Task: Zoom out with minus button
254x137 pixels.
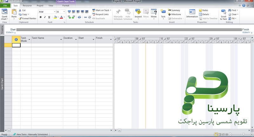Action: pos(231,134)
